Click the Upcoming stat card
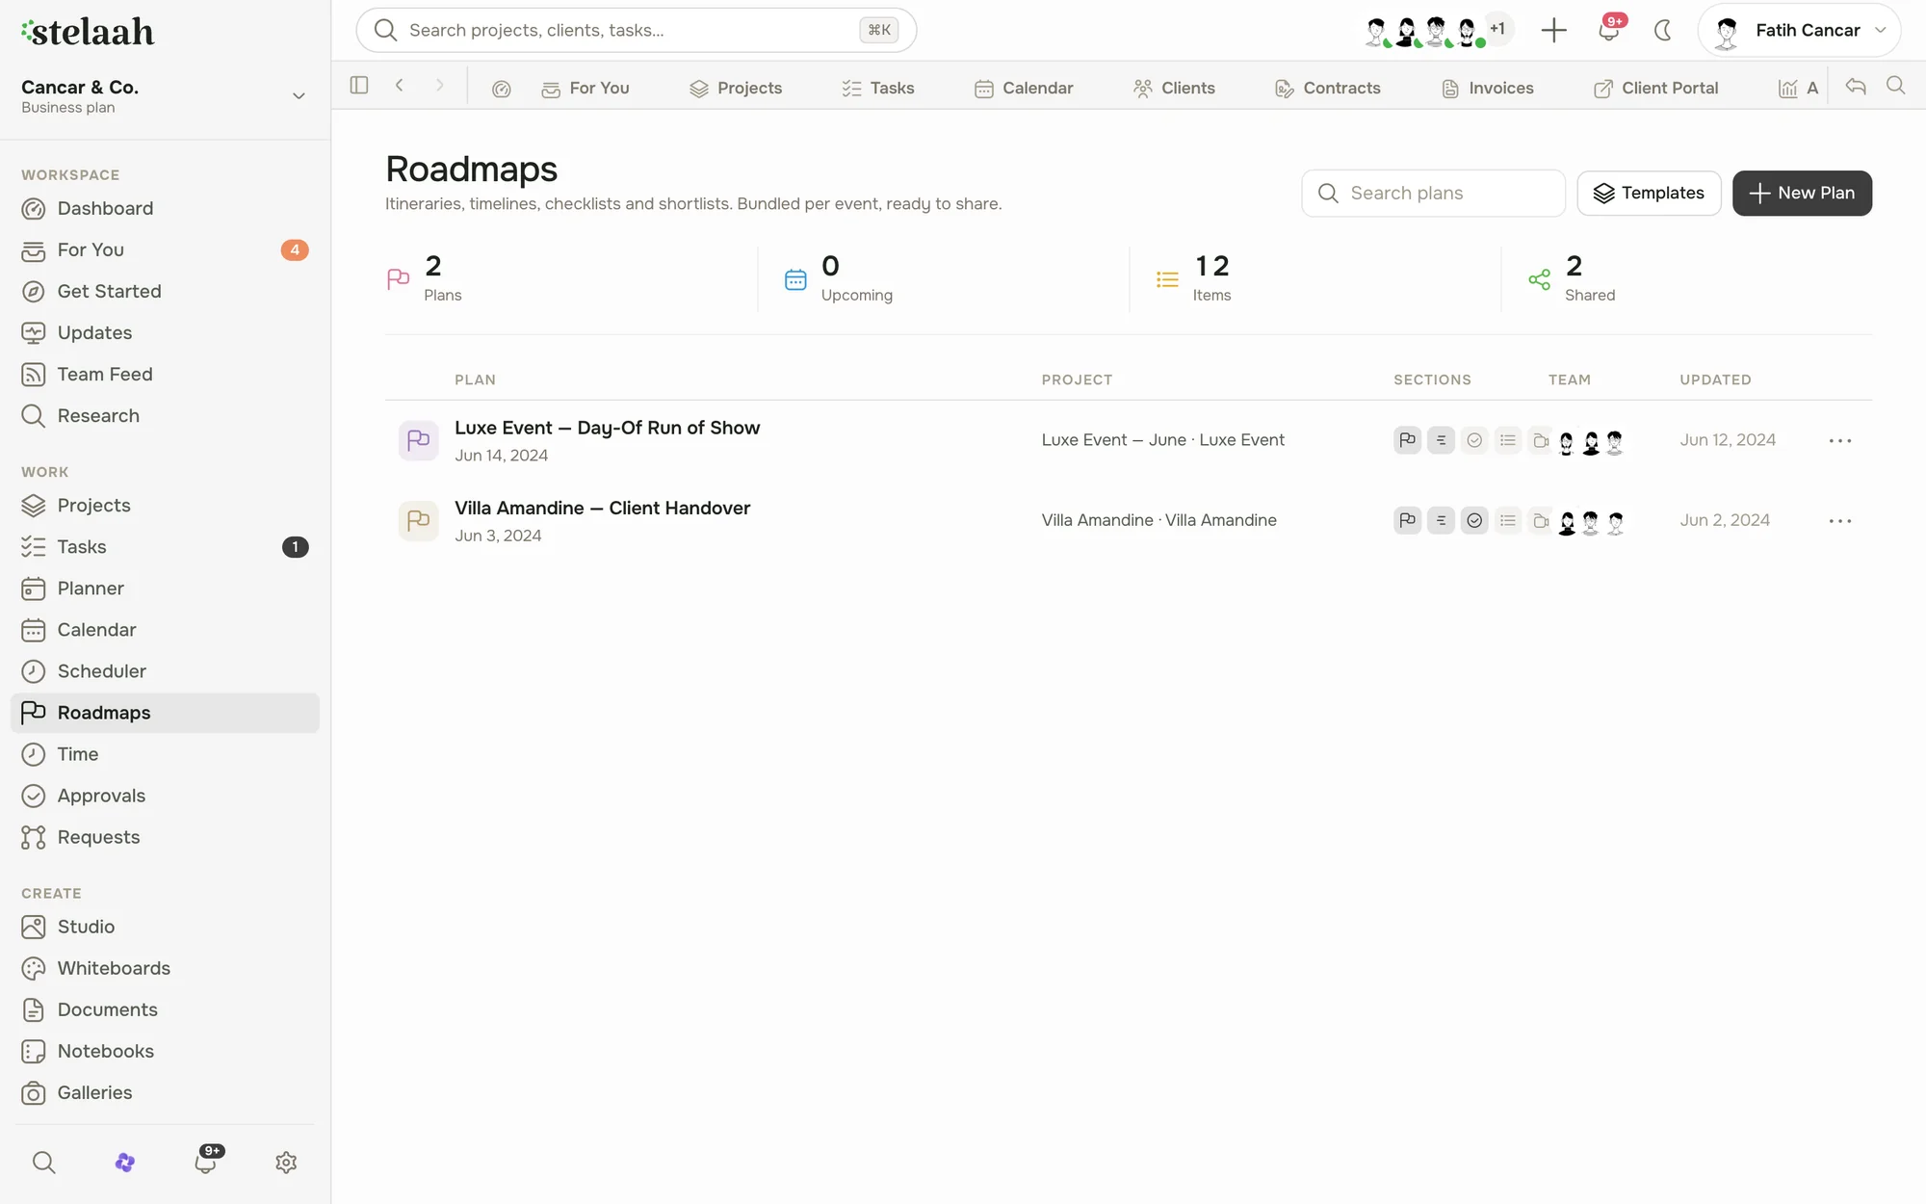Viewport: 1926px width, 1204px height. (x=944, y=278)
